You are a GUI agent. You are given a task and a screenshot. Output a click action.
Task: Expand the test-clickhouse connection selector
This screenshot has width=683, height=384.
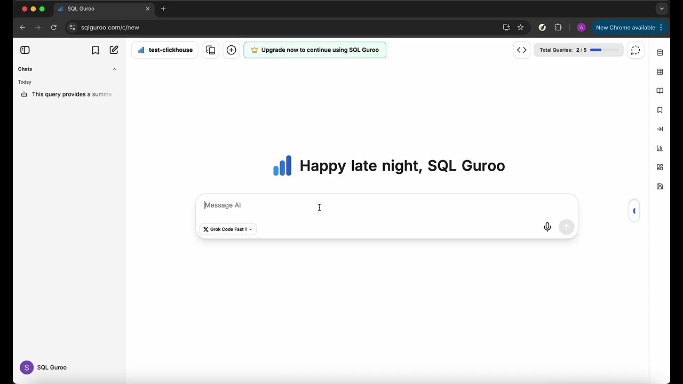(x=164, y=50)
